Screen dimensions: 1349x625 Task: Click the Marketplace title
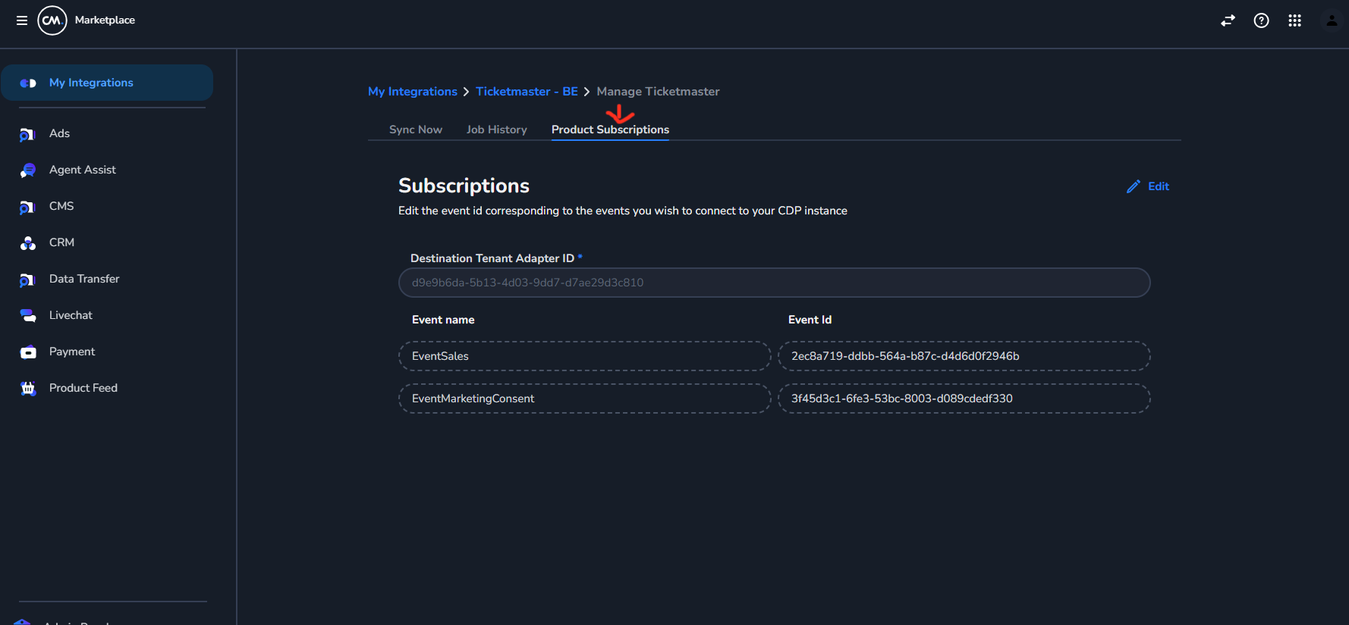click(x=105, y=20)
